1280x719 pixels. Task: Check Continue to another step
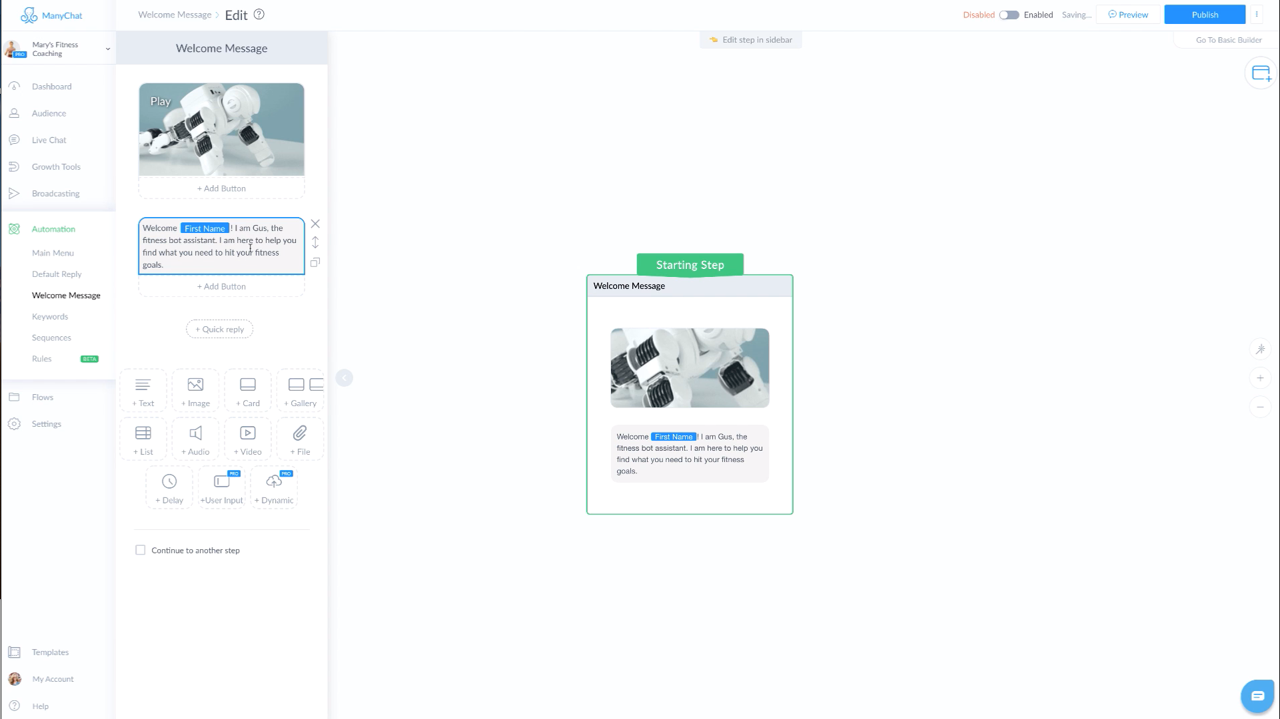(141, 550)
